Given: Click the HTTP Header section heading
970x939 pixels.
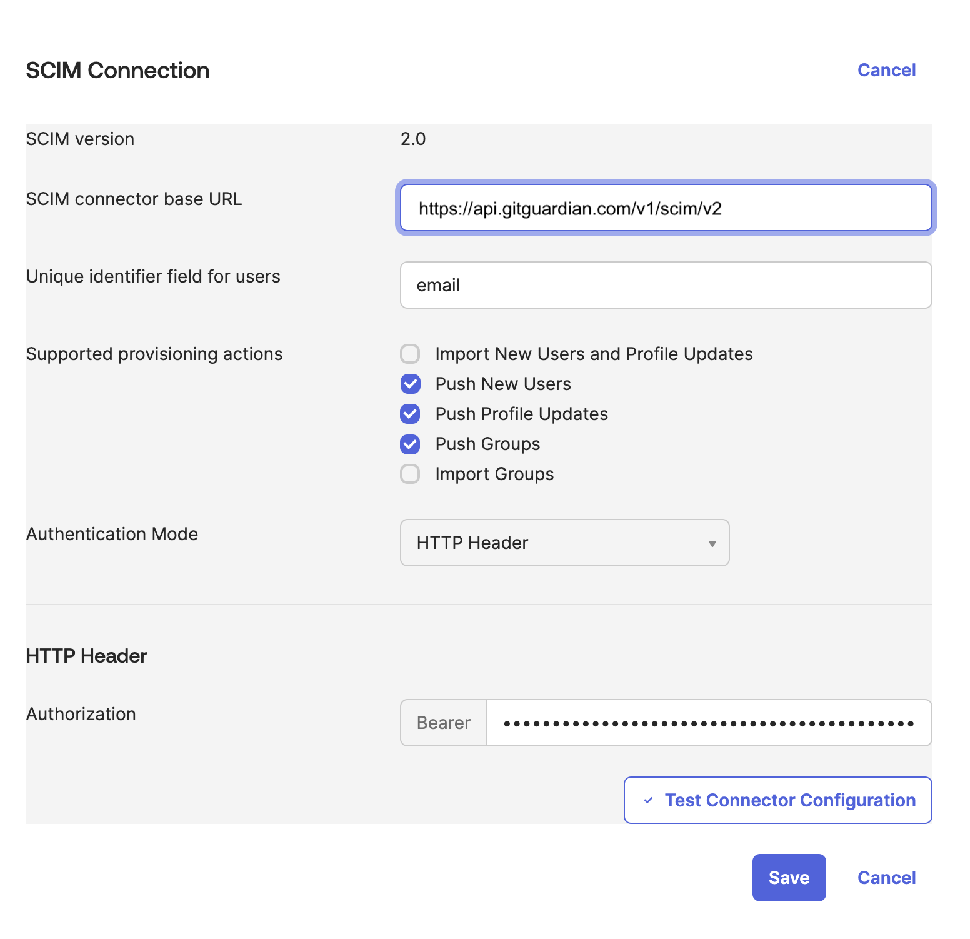Looking at the screenshot, I should (x=86, y=655).
